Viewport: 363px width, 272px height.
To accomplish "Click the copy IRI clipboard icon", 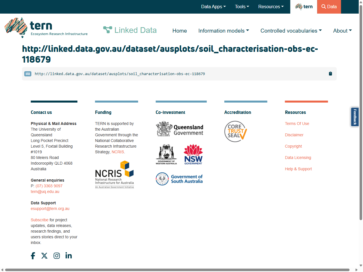I will pos(330,74).
